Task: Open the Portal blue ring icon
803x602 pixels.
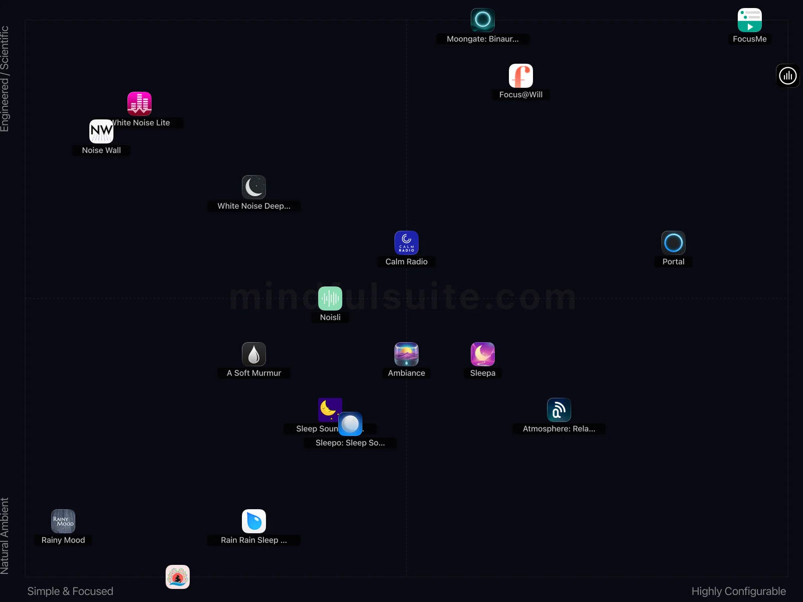Action: (x=674, y=243)
